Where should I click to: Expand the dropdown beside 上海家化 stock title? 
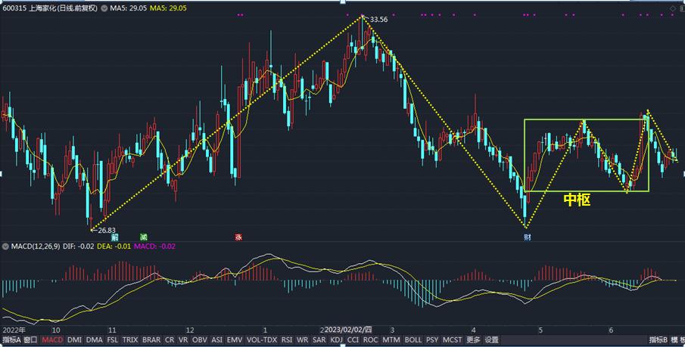(x=104, y=8)
